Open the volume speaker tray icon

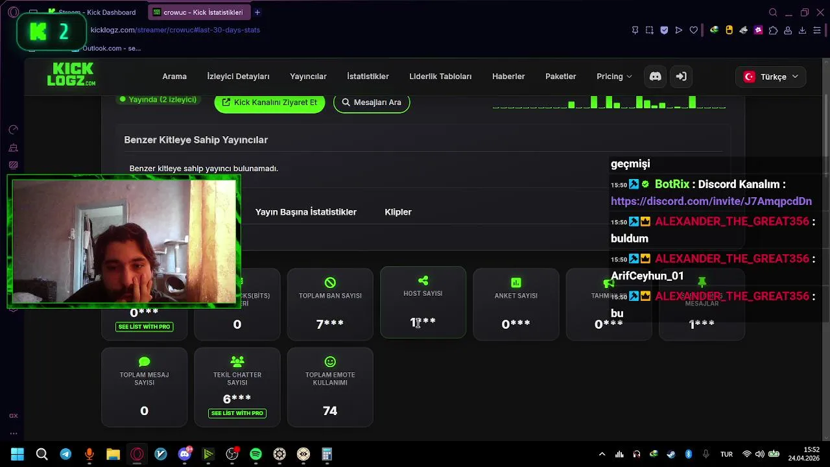coord(759,454)
